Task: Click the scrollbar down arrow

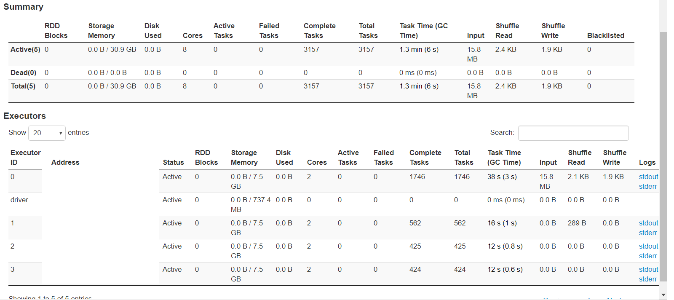Action: (x=663, y=295)
